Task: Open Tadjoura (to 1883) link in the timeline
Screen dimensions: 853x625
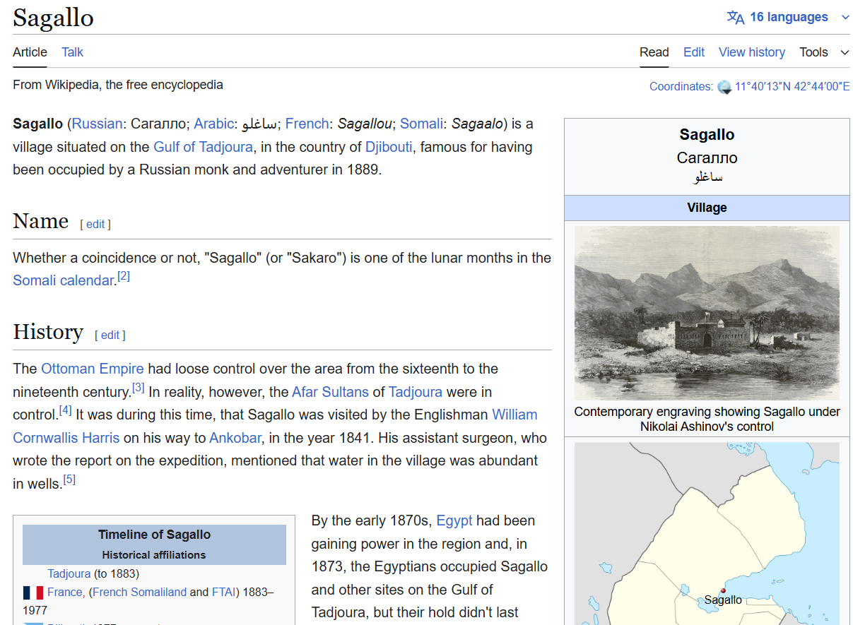Action: [69, 573]
